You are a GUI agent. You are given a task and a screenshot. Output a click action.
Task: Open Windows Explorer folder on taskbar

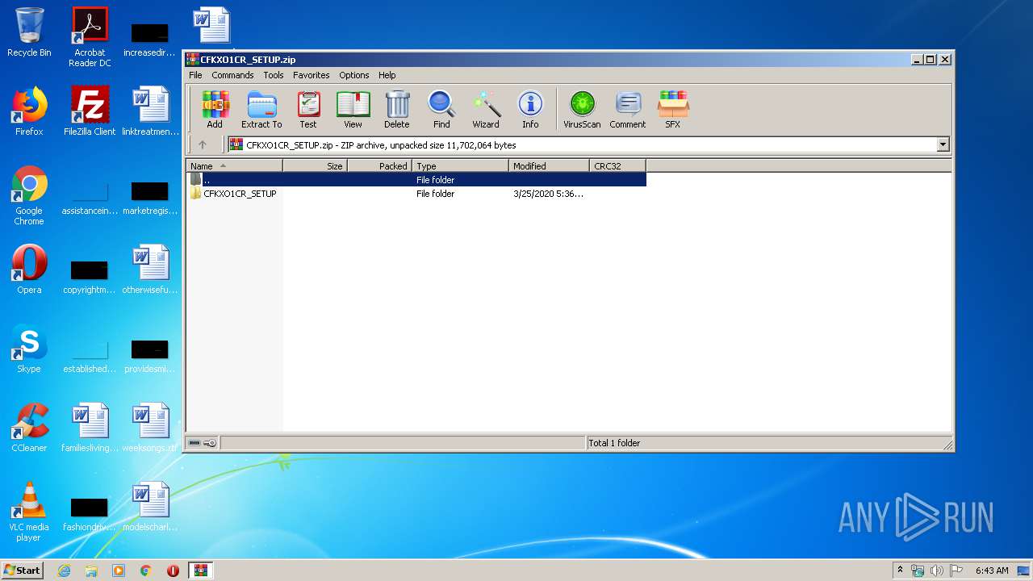pos(91,571)
